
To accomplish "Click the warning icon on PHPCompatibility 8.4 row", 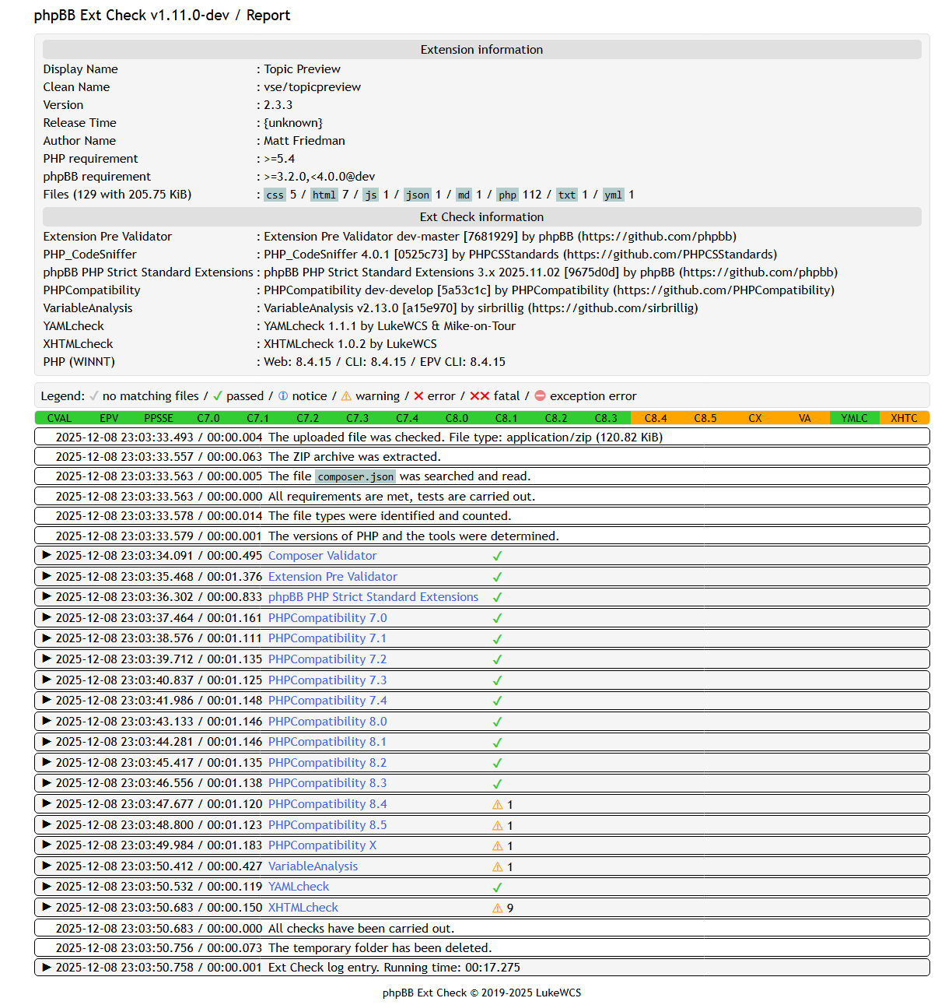I will point(497,804).
